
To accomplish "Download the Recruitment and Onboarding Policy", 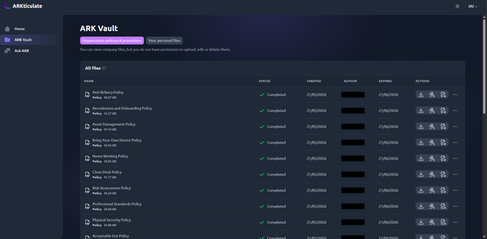I will coord(421,111).
